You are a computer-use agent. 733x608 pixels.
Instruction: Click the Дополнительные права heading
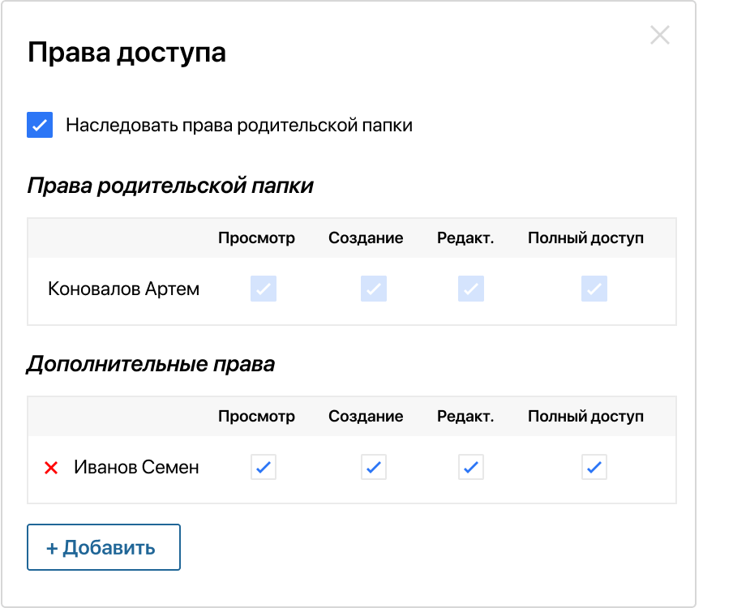(x=151, y=364)
